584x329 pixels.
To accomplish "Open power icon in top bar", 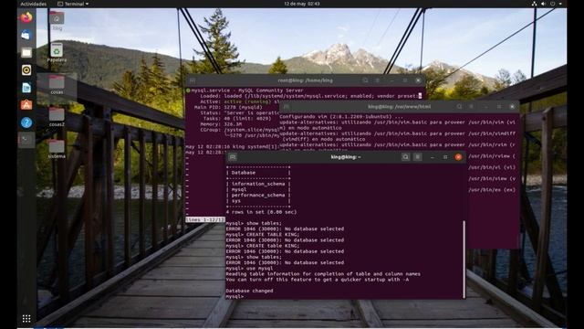I will tap(553, 4).
